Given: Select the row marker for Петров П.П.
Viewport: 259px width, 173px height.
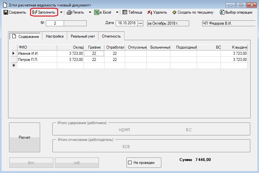Looking at the screenshot, I should click(x=14, y=59).
